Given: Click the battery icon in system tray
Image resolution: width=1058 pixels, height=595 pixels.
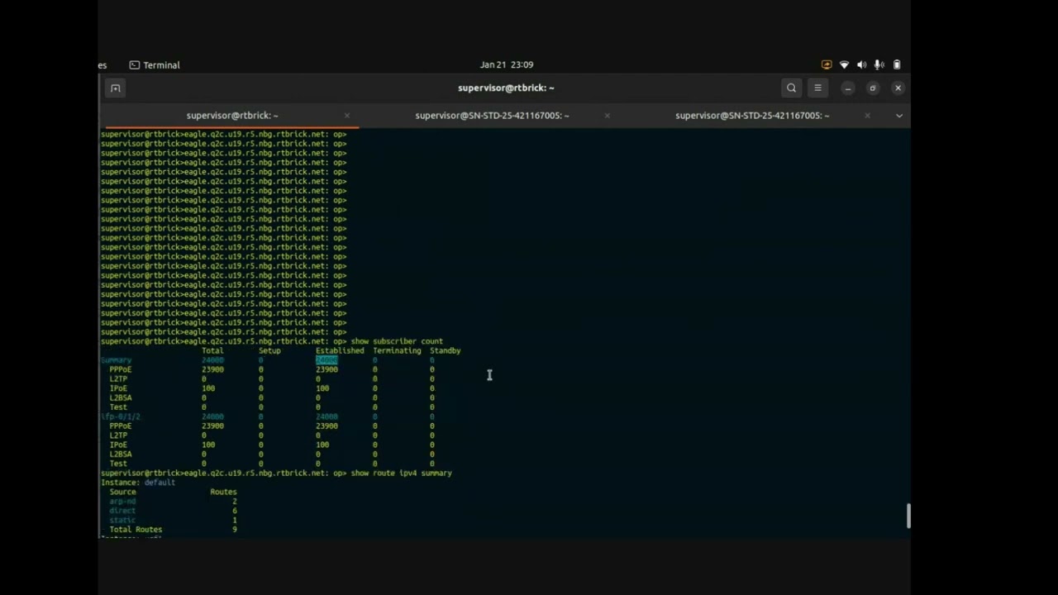Looking at the screenshot, I should pyautogui.click(x=897, y=64).
